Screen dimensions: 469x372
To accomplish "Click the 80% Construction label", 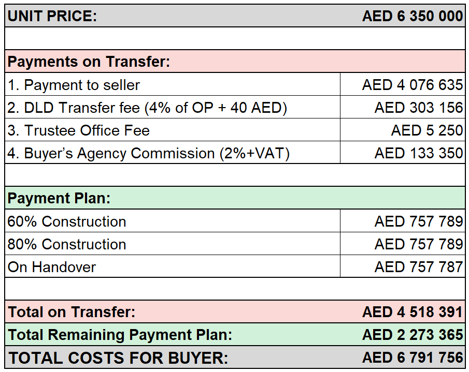I will (67, 244).
